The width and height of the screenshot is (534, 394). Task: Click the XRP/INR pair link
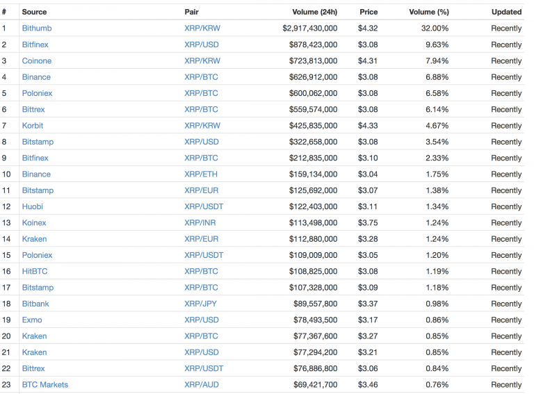click(x=200, y=223)
